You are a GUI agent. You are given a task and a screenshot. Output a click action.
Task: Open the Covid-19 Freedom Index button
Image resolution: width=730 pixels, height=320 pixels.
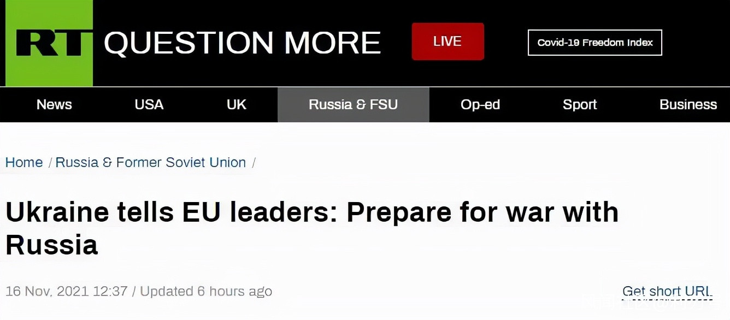point(594,43)
